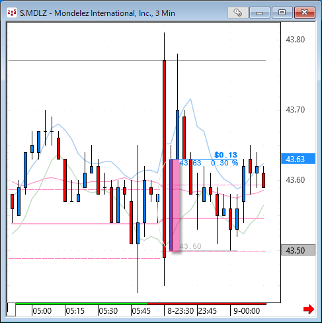
Task: Close the S.MDLZ chart window
Action: coord(305,13)
